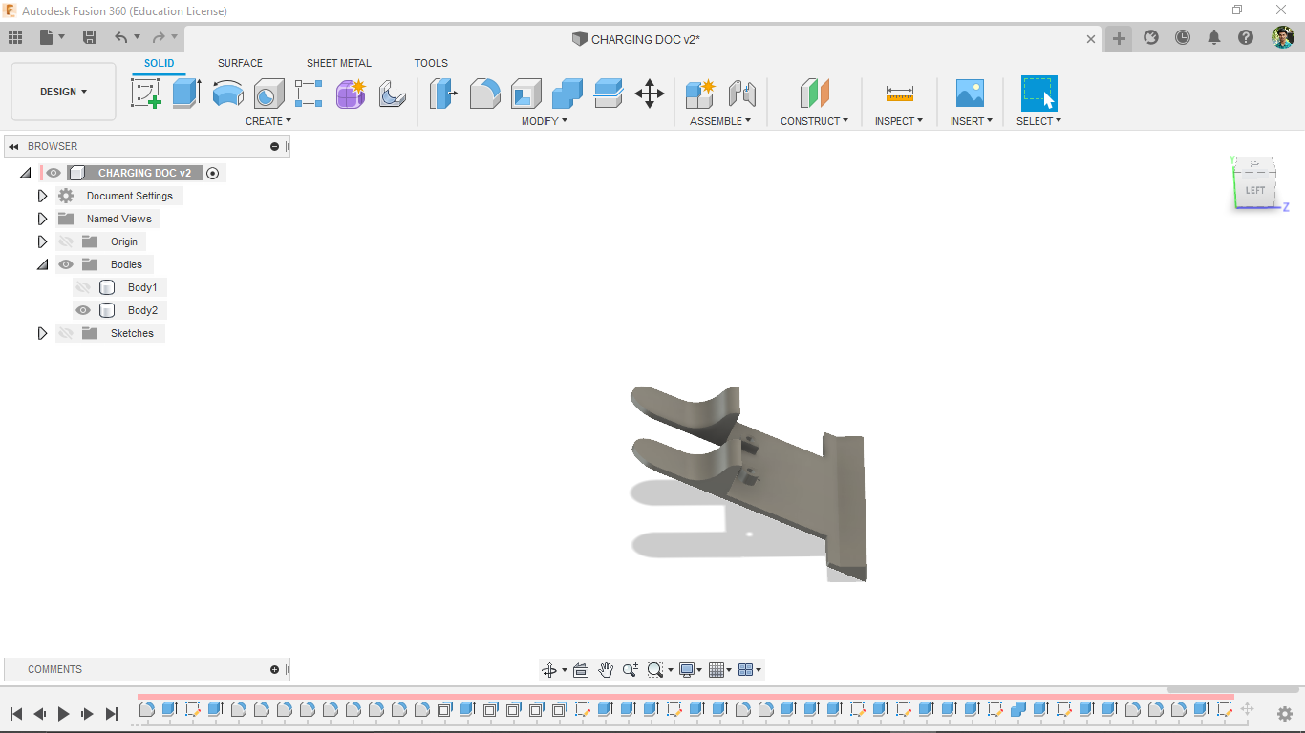
Task: Select the Create Sketch tool
Action: (x=146, y=94)
